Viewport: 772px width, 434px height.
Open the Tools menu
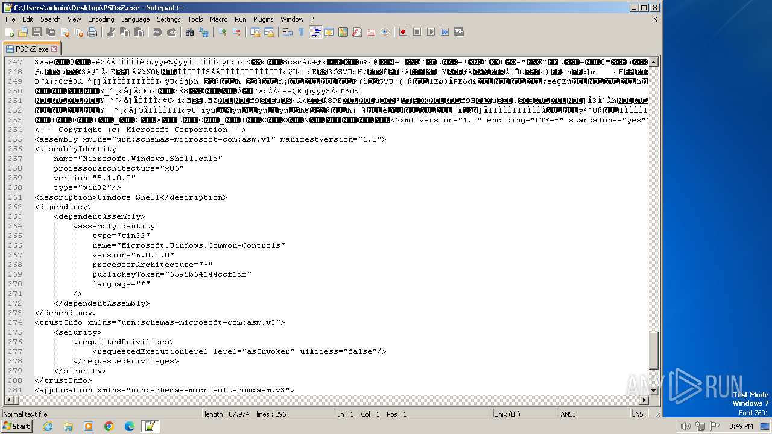pos(195,19)
